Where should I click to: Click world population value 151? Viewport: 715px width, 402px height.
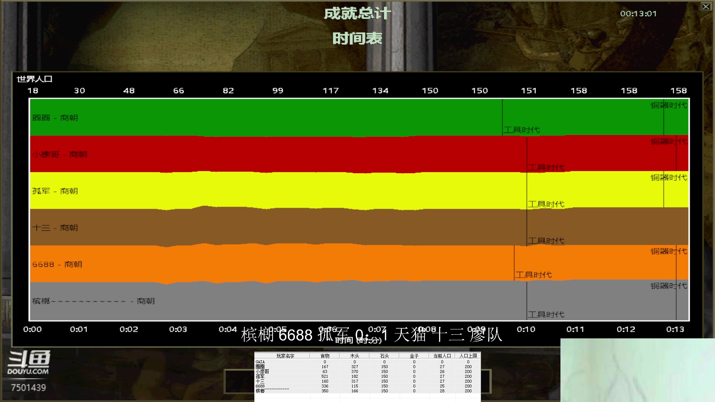pyautogui.click(x=529, y=90)
